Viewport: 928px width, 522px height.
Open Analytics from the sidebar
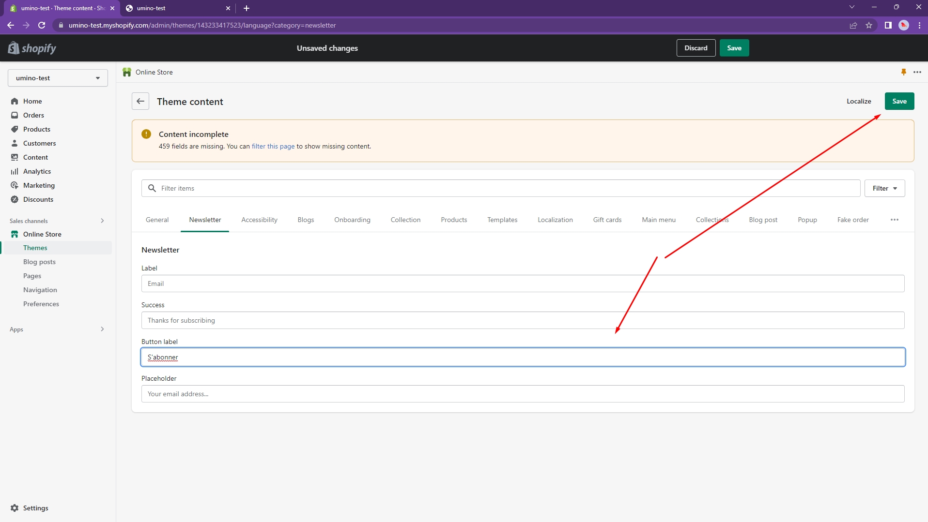(x=37, y=171)
